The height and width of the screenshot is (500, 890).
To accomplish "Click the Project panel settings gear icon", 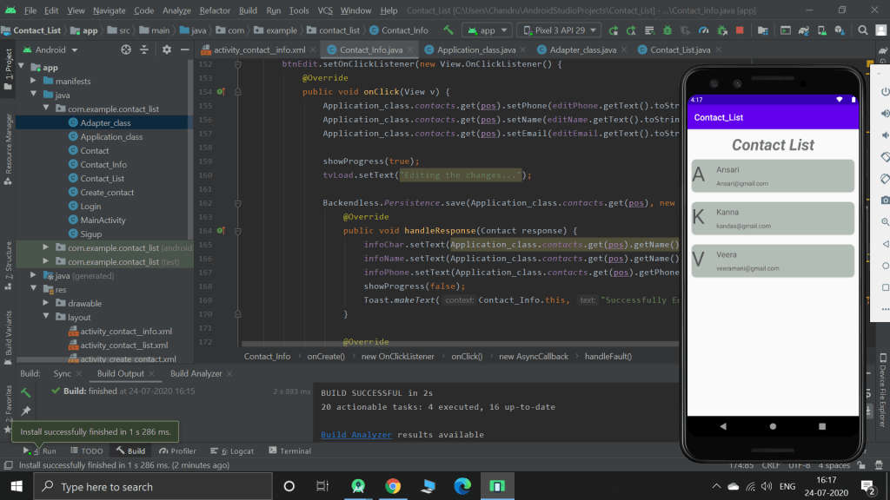I will 167,50.
